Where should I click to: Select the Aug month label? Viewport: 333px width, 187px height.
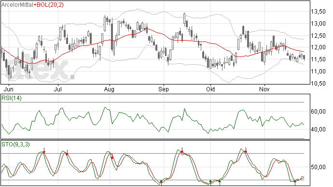pos(109,89)
